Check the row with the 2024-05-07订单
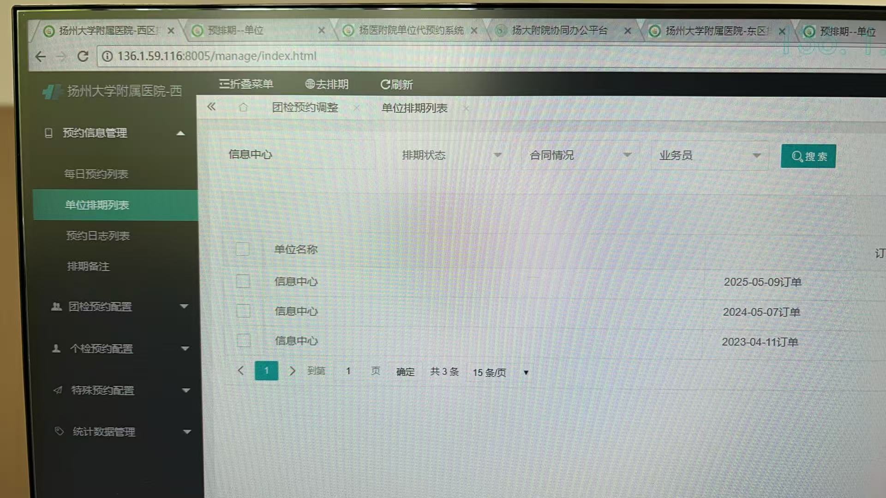Viewport: 886px width, 498px height. click(x=243, y=311)
